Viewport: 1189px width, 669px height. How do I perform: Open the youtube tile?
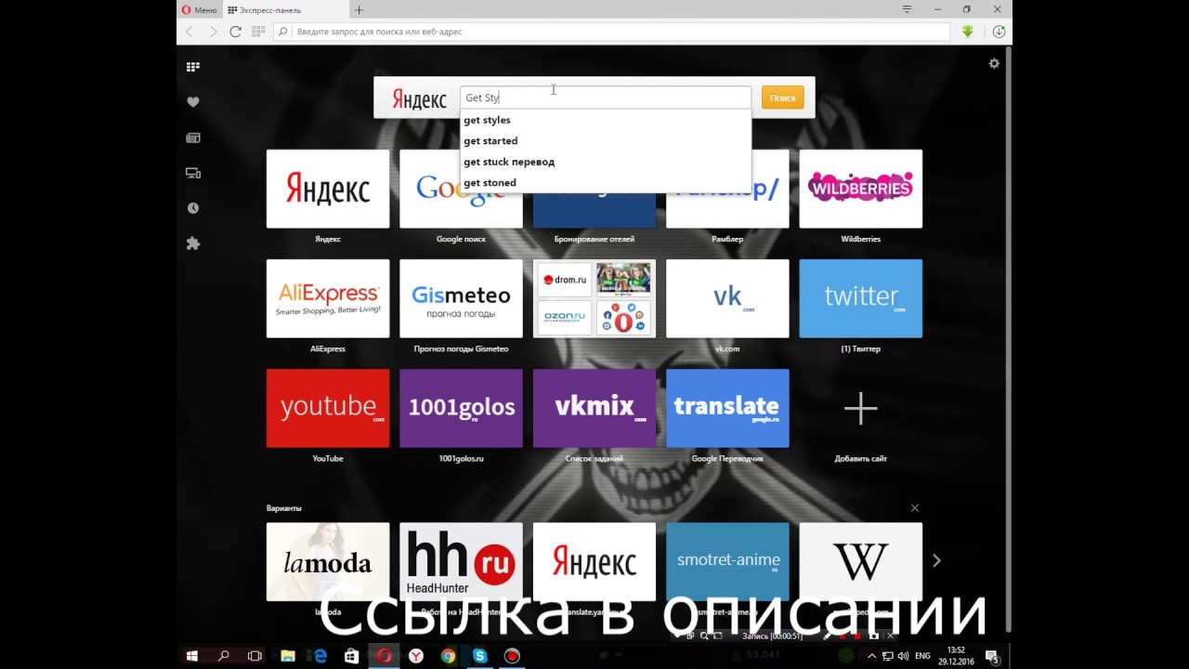click(x=328, y=408)
